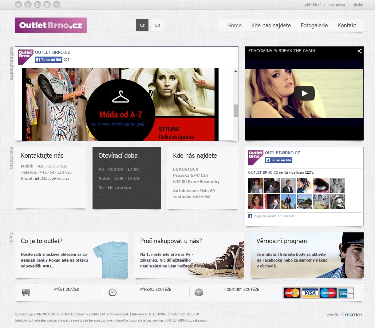Click the info@outlet-brno.cz email address
This screenshot has width=375, height=328.
click(x=52, y=178)
